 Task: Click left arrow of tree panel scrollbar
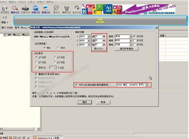[x=1, y=129]
